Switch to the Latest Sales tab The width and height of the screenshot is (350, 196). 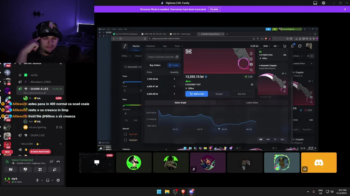(x=252, y=103)
